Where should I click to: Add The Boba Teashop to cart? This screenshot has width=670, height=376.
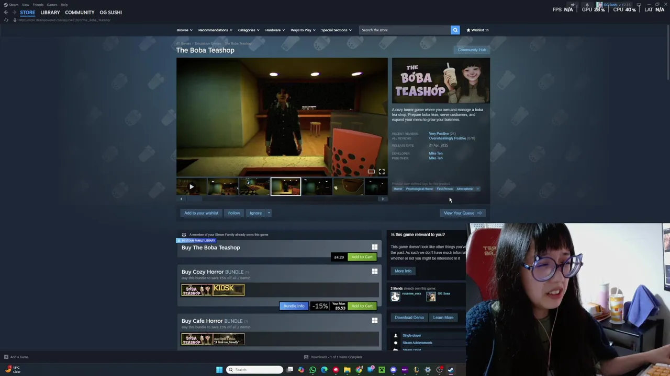pyautogui.click(x=362, y=257)
